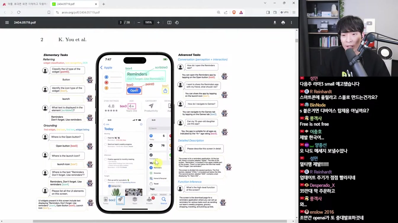This screenshot has height=223, width=398.
Task: Click chat username "enslow 2016"
Action: coord(322,212)
